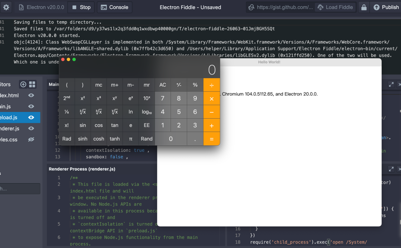Image resolution: width=401 pixels, height=248 pixels.
Task: Click Calculator EE key
Action: [147, 125]
